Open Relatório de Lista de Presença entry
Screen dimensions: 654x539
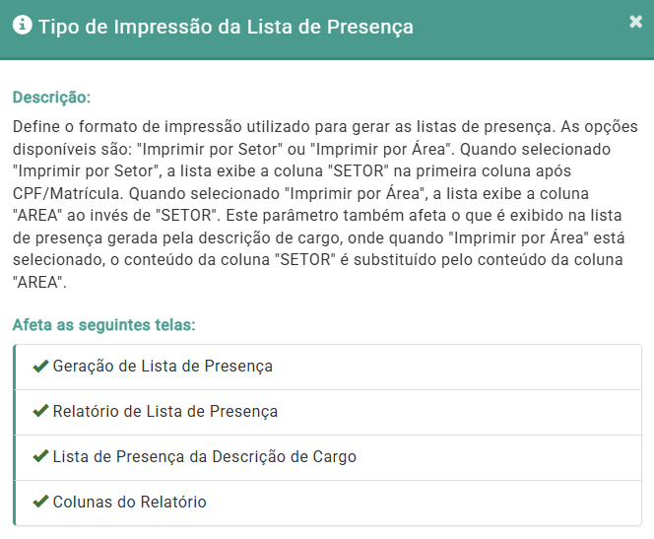pyautogui.click(x=165, y=412)
